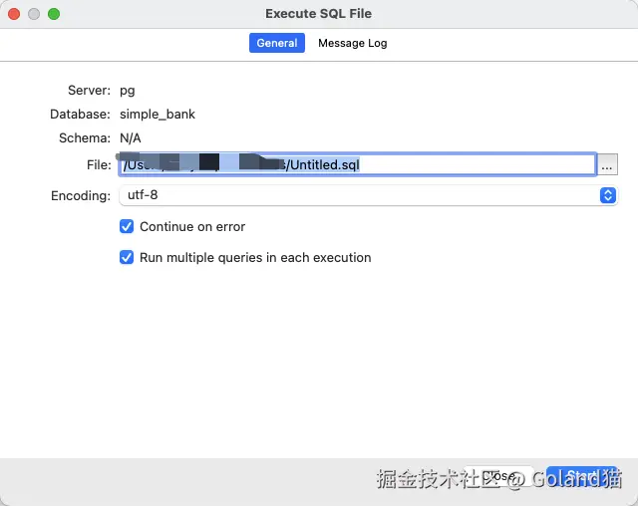The image size is (638, 506).
Task: Click the Server: field label
Action: coord(89,91)
